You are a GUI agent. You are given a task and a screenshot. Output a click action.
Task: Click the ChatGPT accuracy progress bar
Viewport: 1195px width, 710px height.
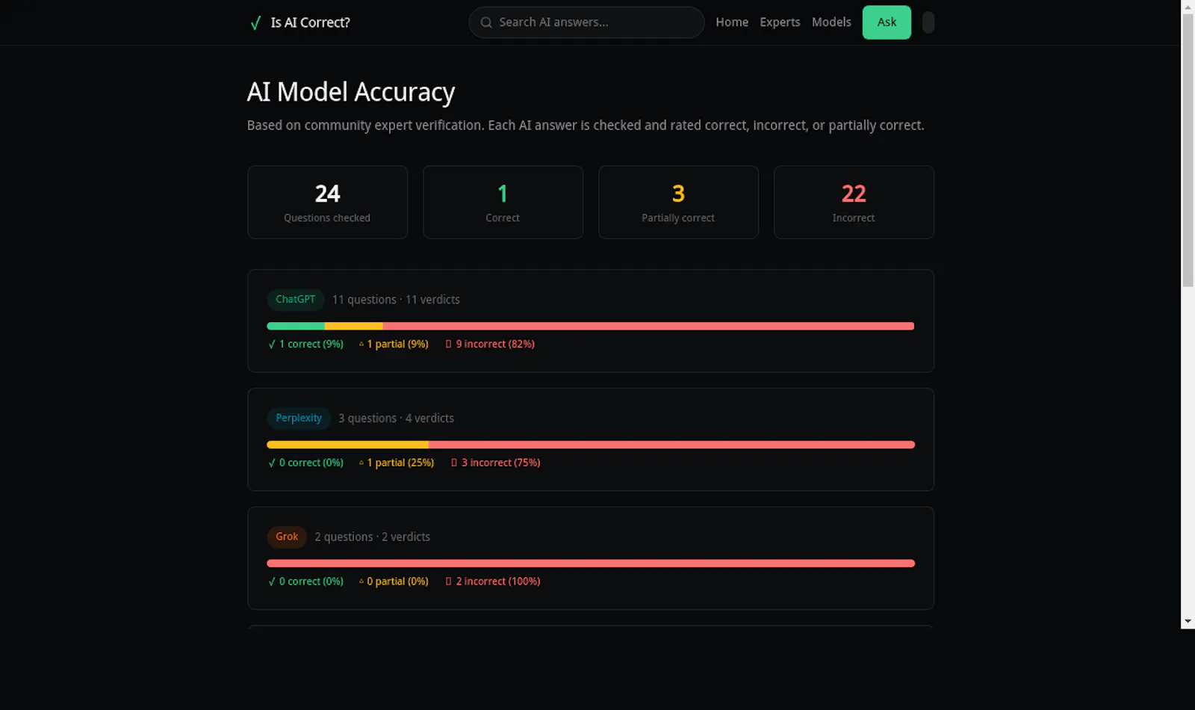point(590,326)
